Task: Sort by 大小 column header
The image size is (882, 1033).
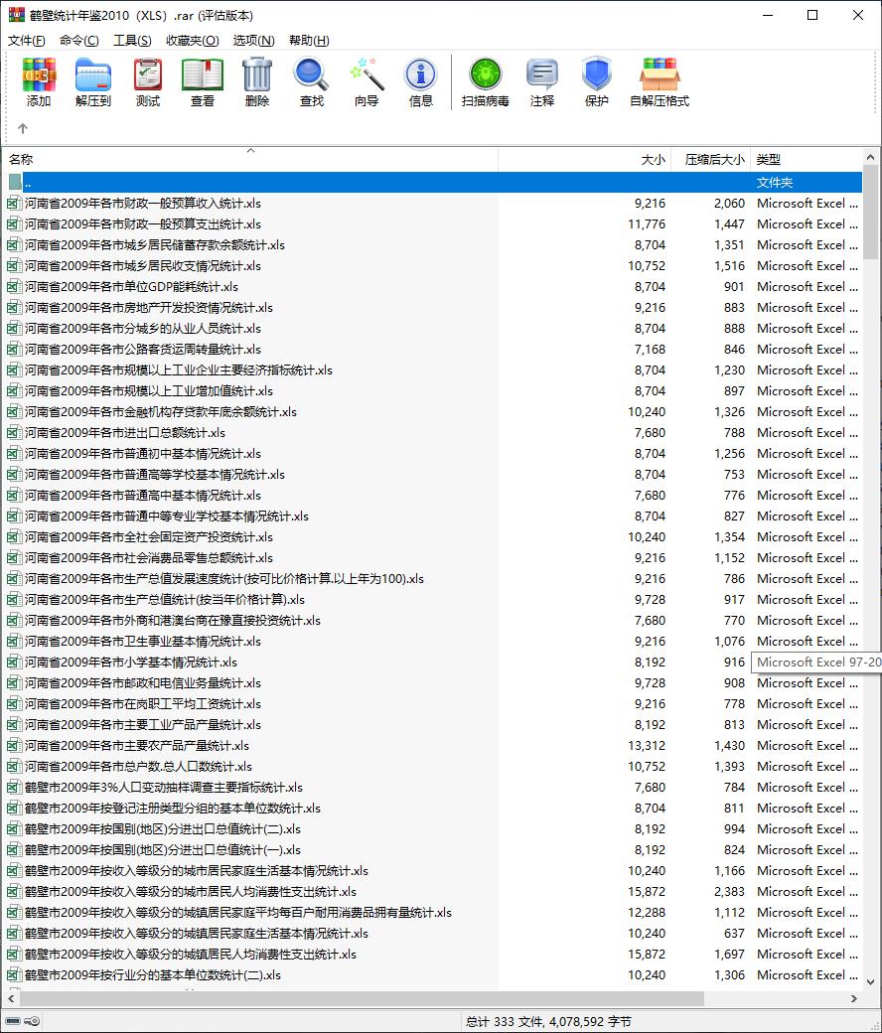Action: click(x=584, y=160)
